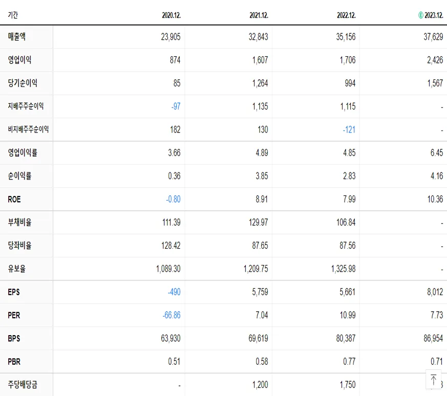
Task: Select the 63,930 BPS value
Action: 171,339
